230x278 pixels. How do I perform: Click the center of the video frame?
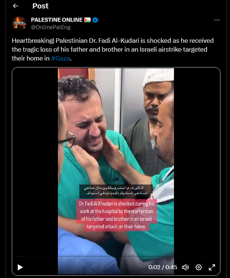pyautogui.click(x=116, y=171)
